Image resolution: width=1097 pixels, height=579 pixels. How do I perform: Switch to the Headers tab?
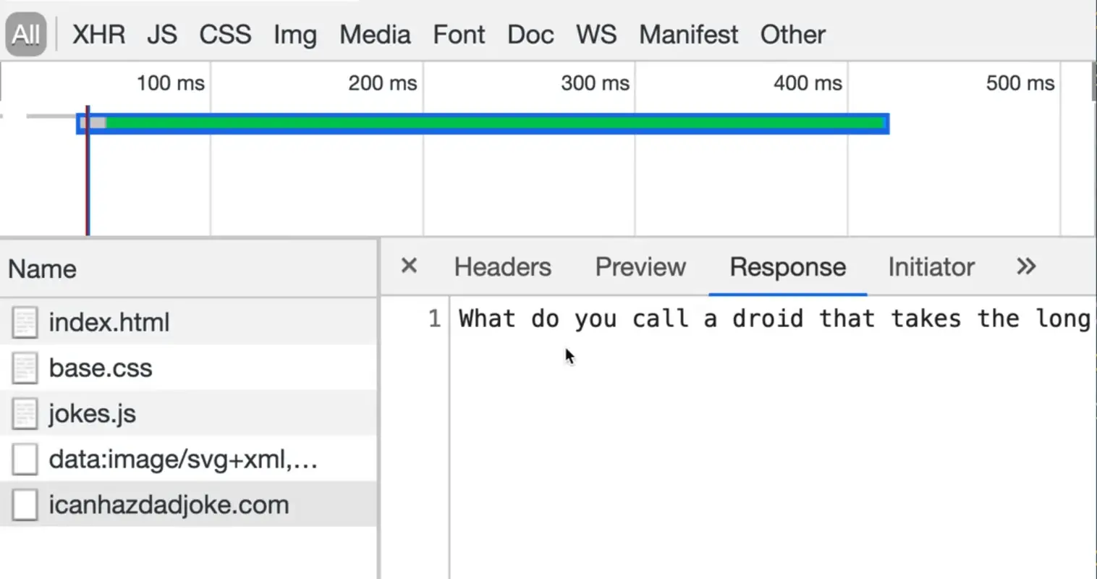click(x=502, y=267)
